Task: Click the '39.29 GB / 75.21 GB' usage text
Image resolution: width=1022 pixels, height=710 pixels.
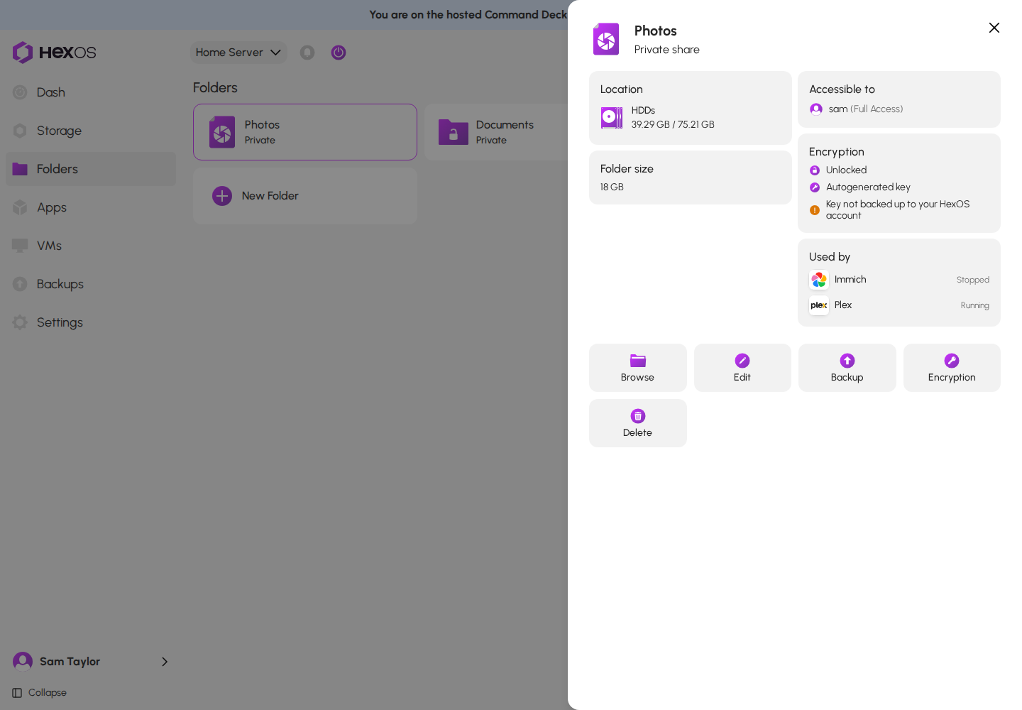Action: [673, 124]
